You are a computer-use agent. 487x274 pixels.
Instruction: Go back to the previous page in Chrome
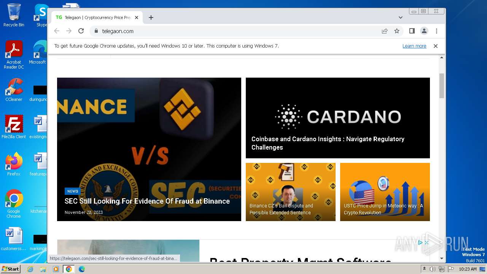tap(57, 31)
